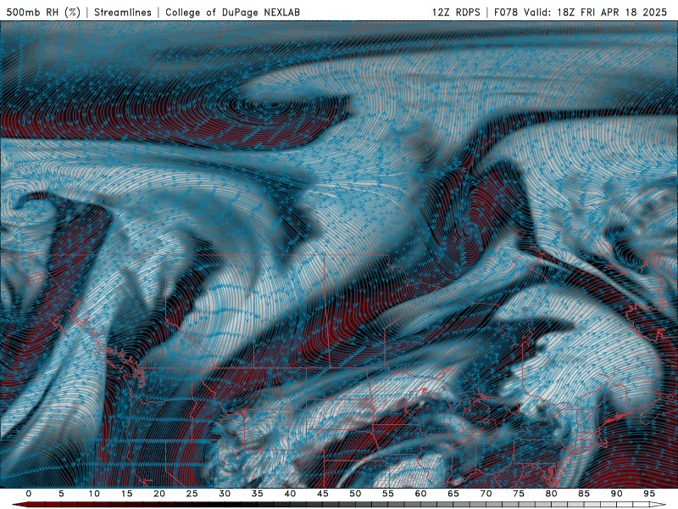Click the colorbar label "35"

[x=258, y=494]
